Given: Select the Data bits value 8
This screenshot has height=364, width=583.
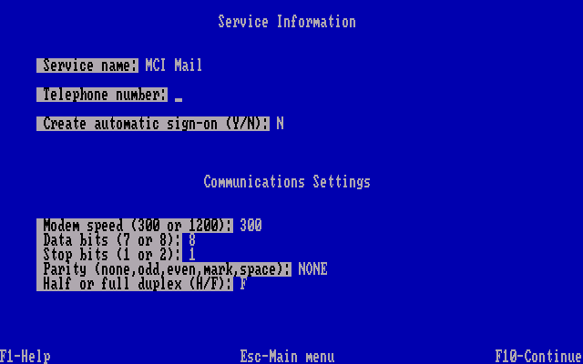Looking at the screenshot, I should tap(192, 240).
